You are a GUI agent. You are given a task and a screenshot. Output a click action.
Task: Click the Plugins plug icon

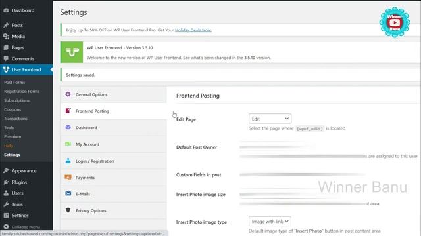[x=6, y=182]
